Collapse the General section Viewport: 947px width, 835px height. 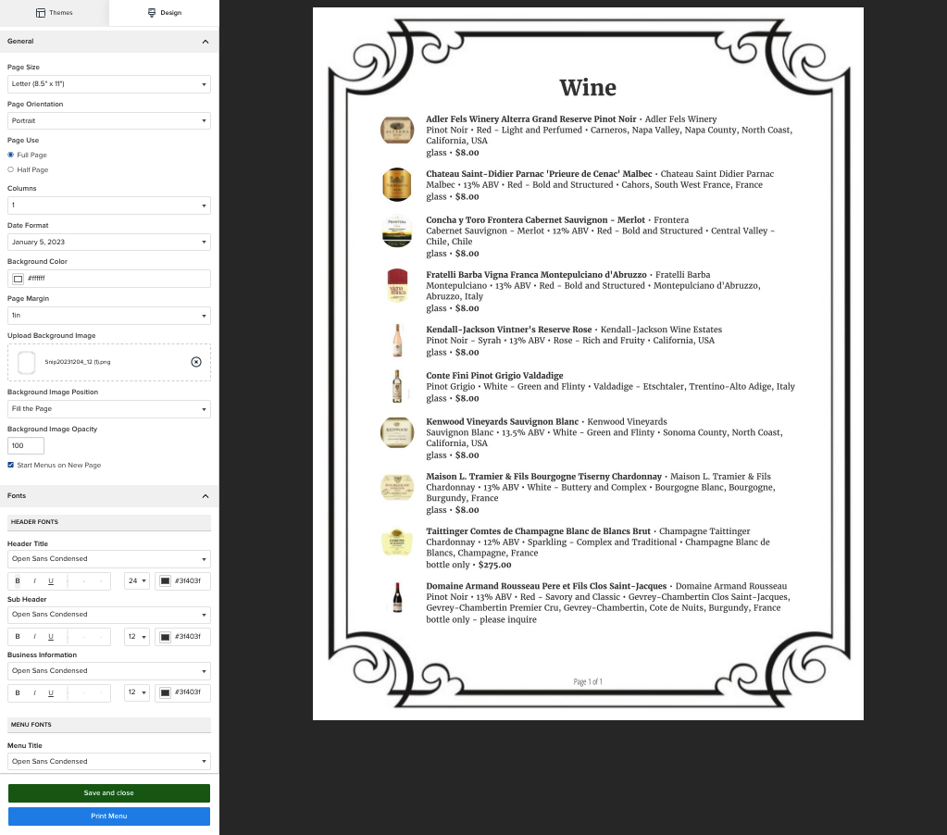click(205, 42)
